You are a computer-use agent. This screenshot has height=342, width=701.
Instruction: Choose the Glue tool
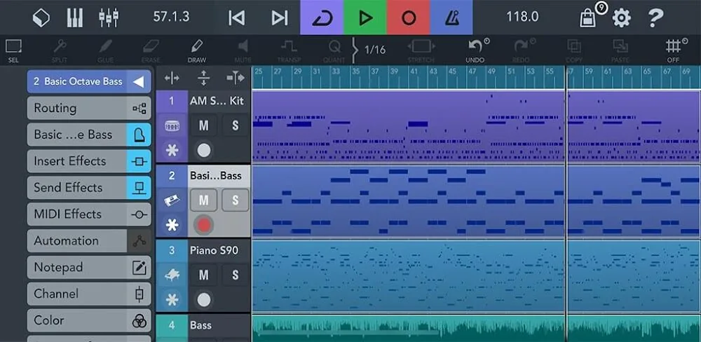pyautogui.click(x=106, y=50)
